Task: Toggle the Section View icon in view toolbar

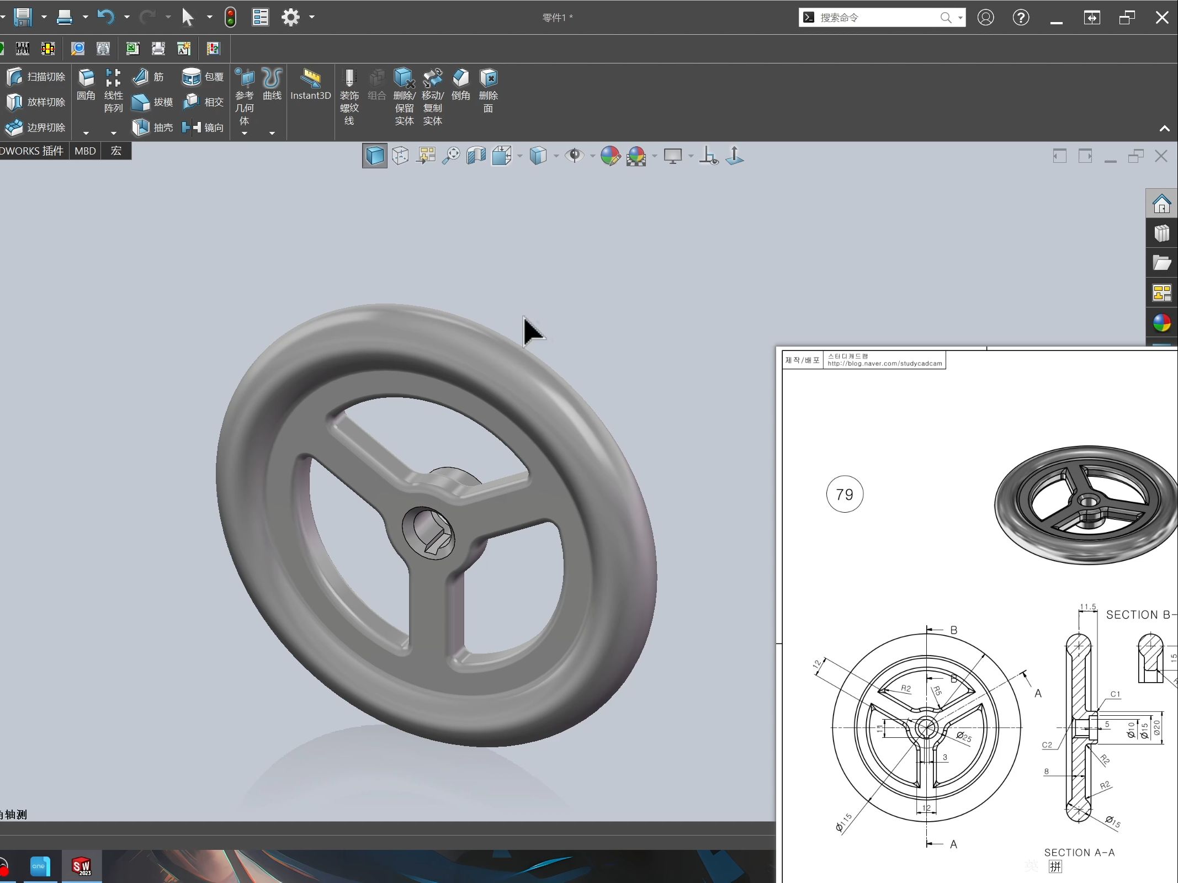Action: click(476, 156)
